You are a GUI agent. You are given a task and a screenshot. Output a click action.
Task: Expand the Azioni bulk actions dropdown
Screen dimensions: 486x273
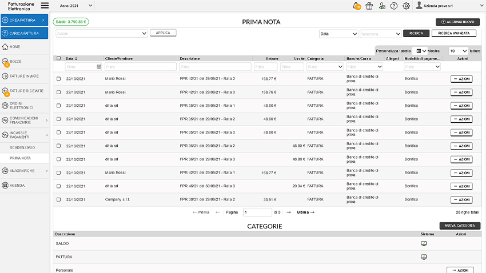tap(102, 34)
